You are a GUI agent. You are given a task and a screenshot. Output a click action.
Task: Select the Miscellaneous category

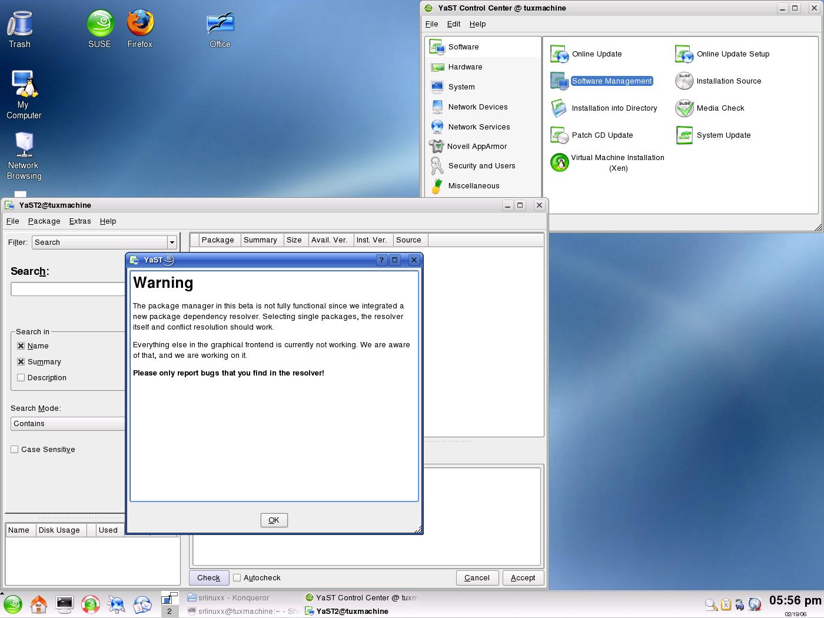click(483, 186)
